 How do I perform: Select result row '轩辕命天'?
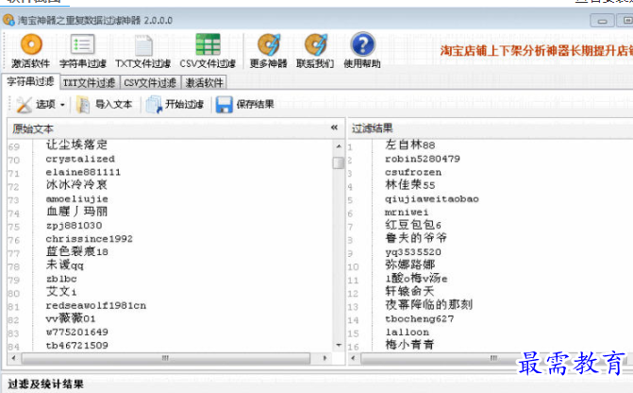409,292
